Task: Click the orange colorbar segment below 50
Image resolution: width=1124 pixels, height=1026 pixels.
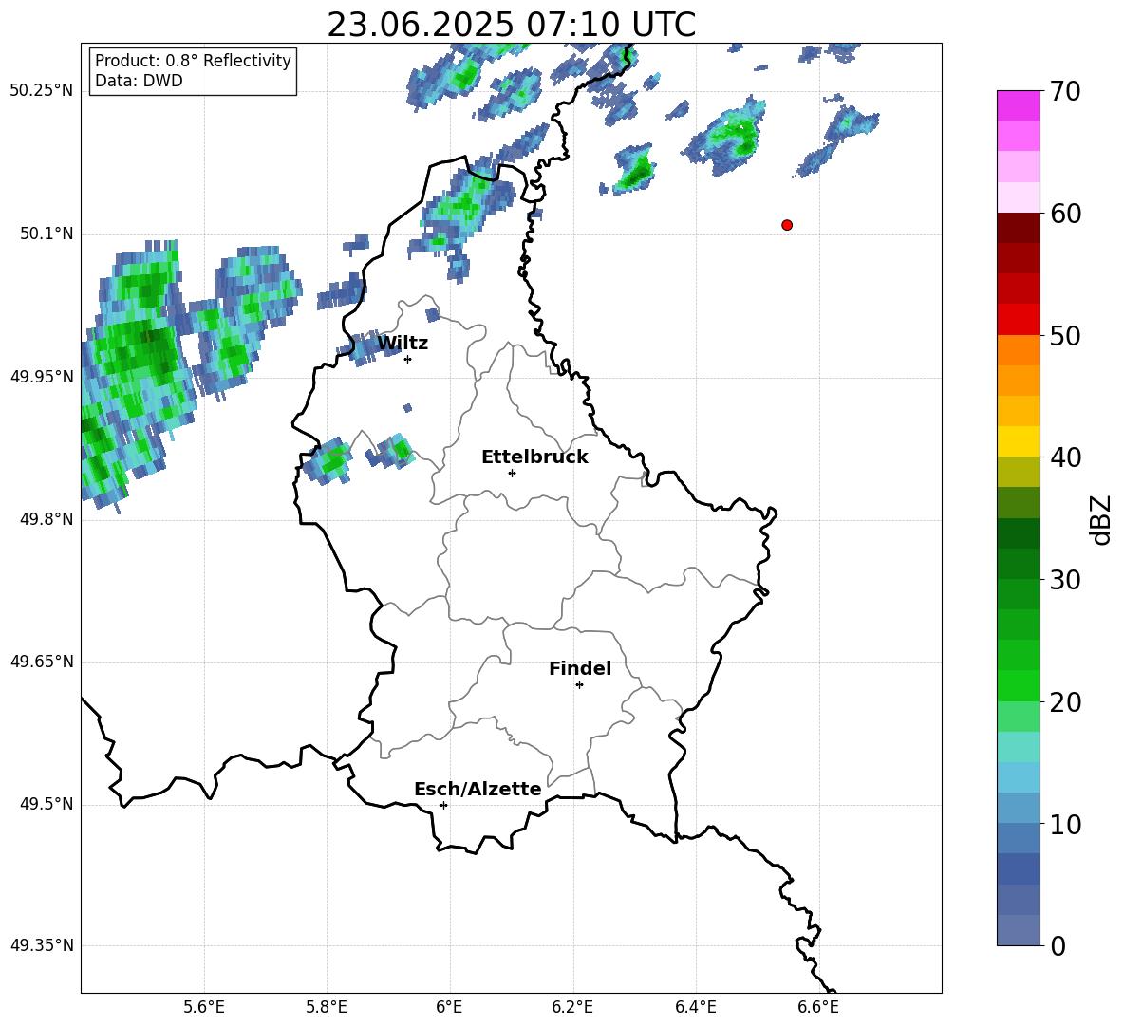Action: (x=1018, y=350)
